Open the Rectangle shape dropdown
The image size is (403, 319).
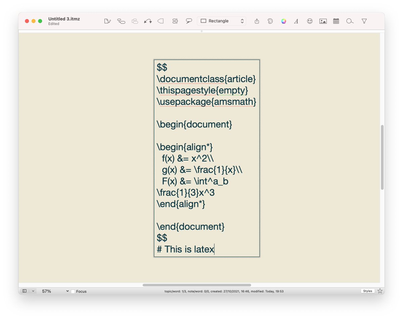[222, 21]
